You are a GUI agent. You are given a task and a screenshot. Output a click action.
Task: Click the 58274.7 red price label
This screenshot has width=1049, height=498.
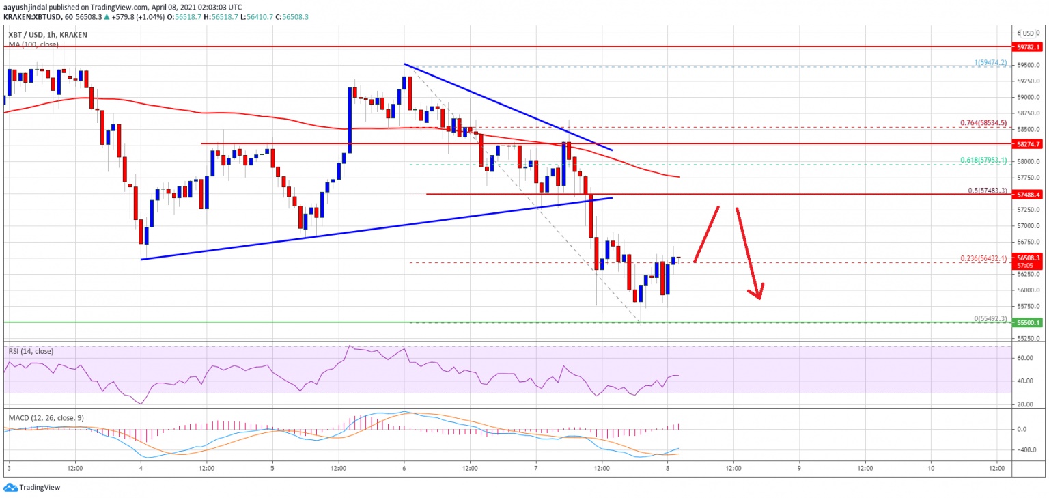pyautogui.click(x=1027, y=144)
